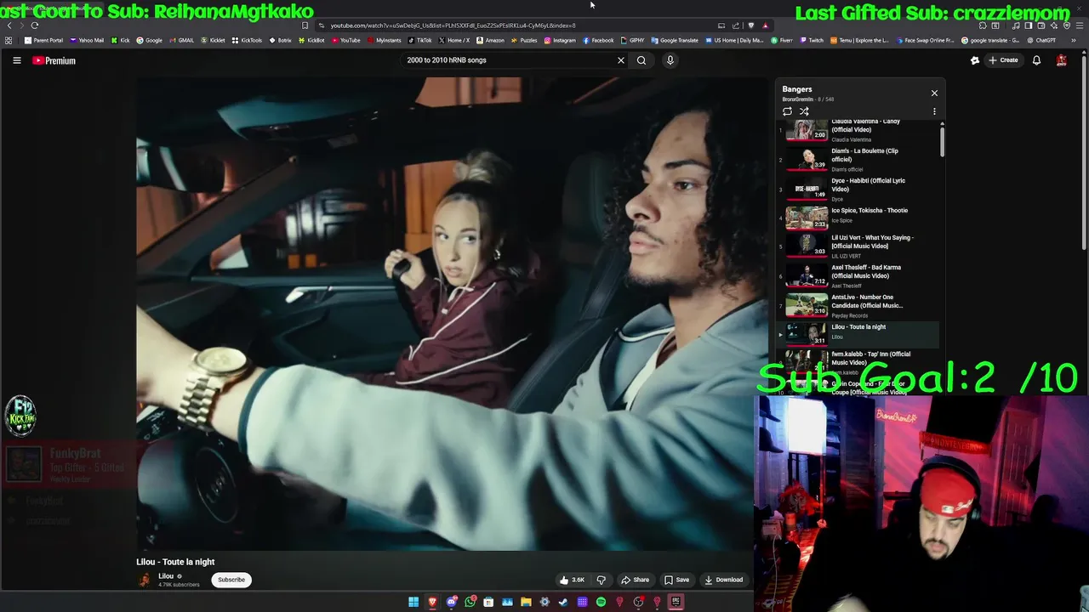Select fwm.kalebb - Tap' Inn playlist row
Image resolution: width=1089 pixels, height=612 pixels.
pyautogui.click(x=858, y=362)
